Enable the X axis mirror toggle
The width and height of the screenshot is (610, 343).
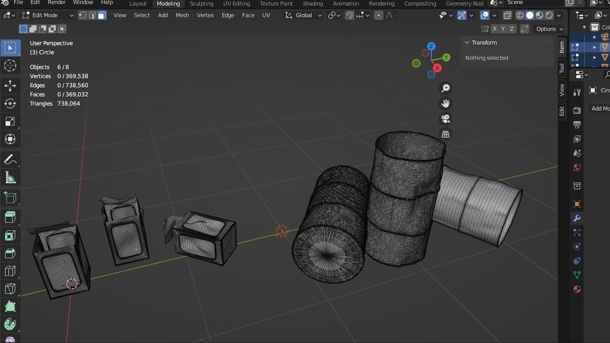click(494, 29)
